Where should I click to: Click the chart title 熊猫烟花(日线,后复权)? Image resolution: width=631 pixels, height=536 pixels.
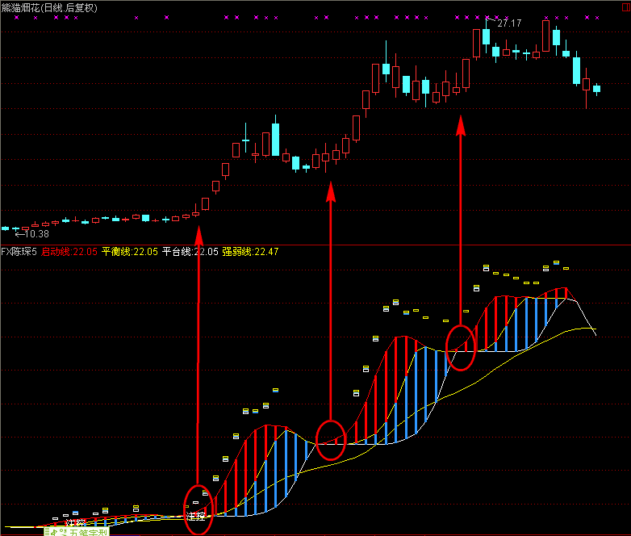49,8
